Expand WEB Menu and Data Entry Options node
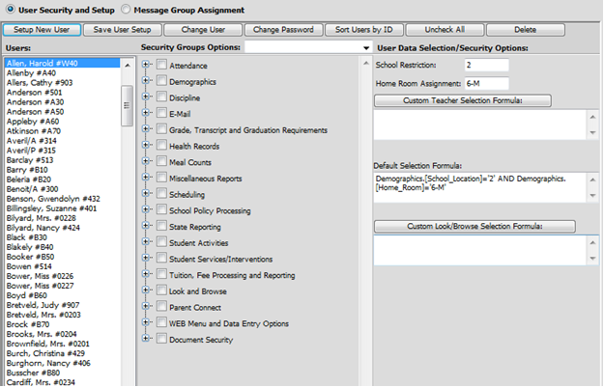 146,322
